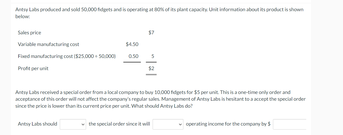343x135 pixels.
Task: Click the chevron arrow of the first dropdown
Action: click(83, 124)
